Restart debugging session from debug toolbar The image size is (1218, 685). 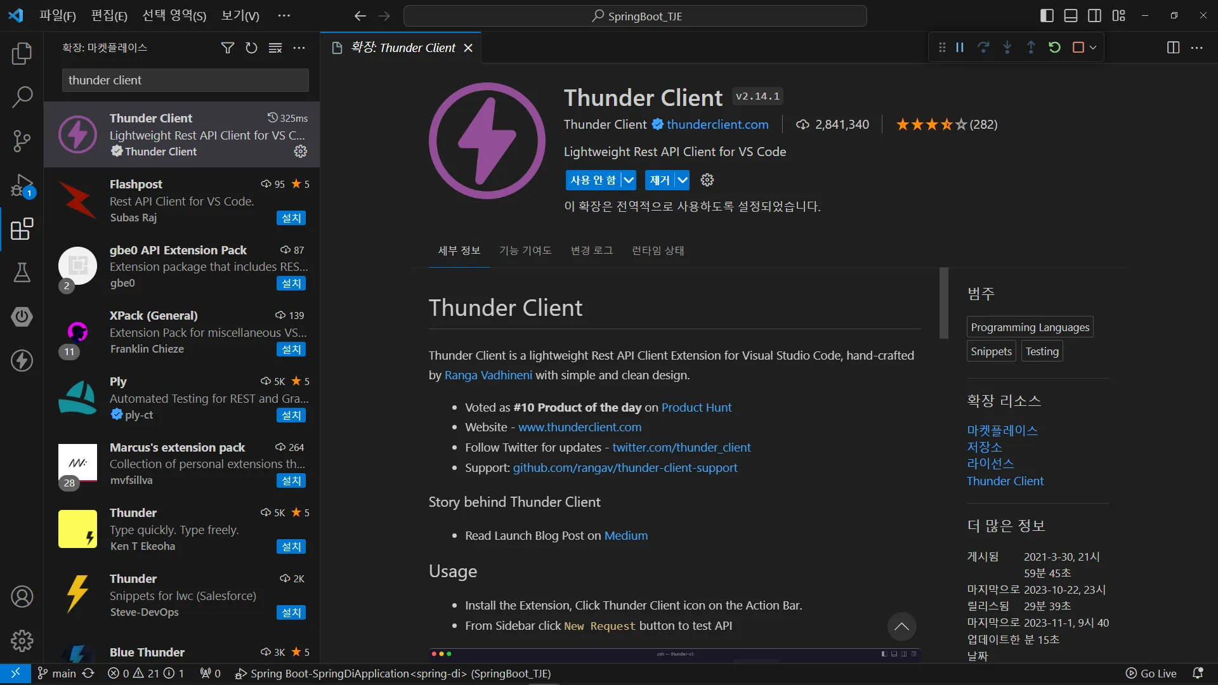coord(1054,48)
